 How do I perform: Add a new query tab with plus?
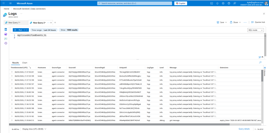[x=55, y=23]
